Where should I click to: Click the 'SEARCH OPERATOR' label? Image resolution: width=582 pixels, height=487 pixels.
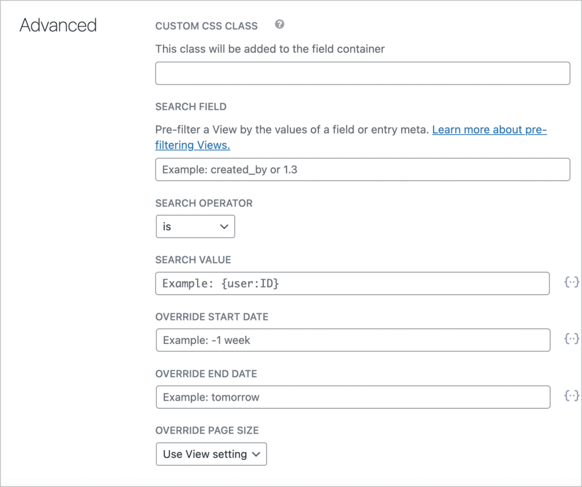point(204,203)
